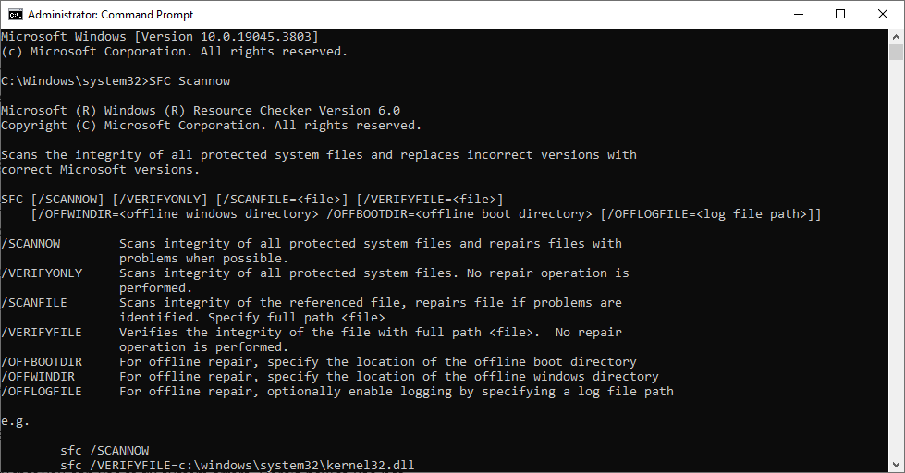Open the Command Prompt system menu icon
Image resolution: width=905 pixels, height=473 pixels.
tap(15, 14)
